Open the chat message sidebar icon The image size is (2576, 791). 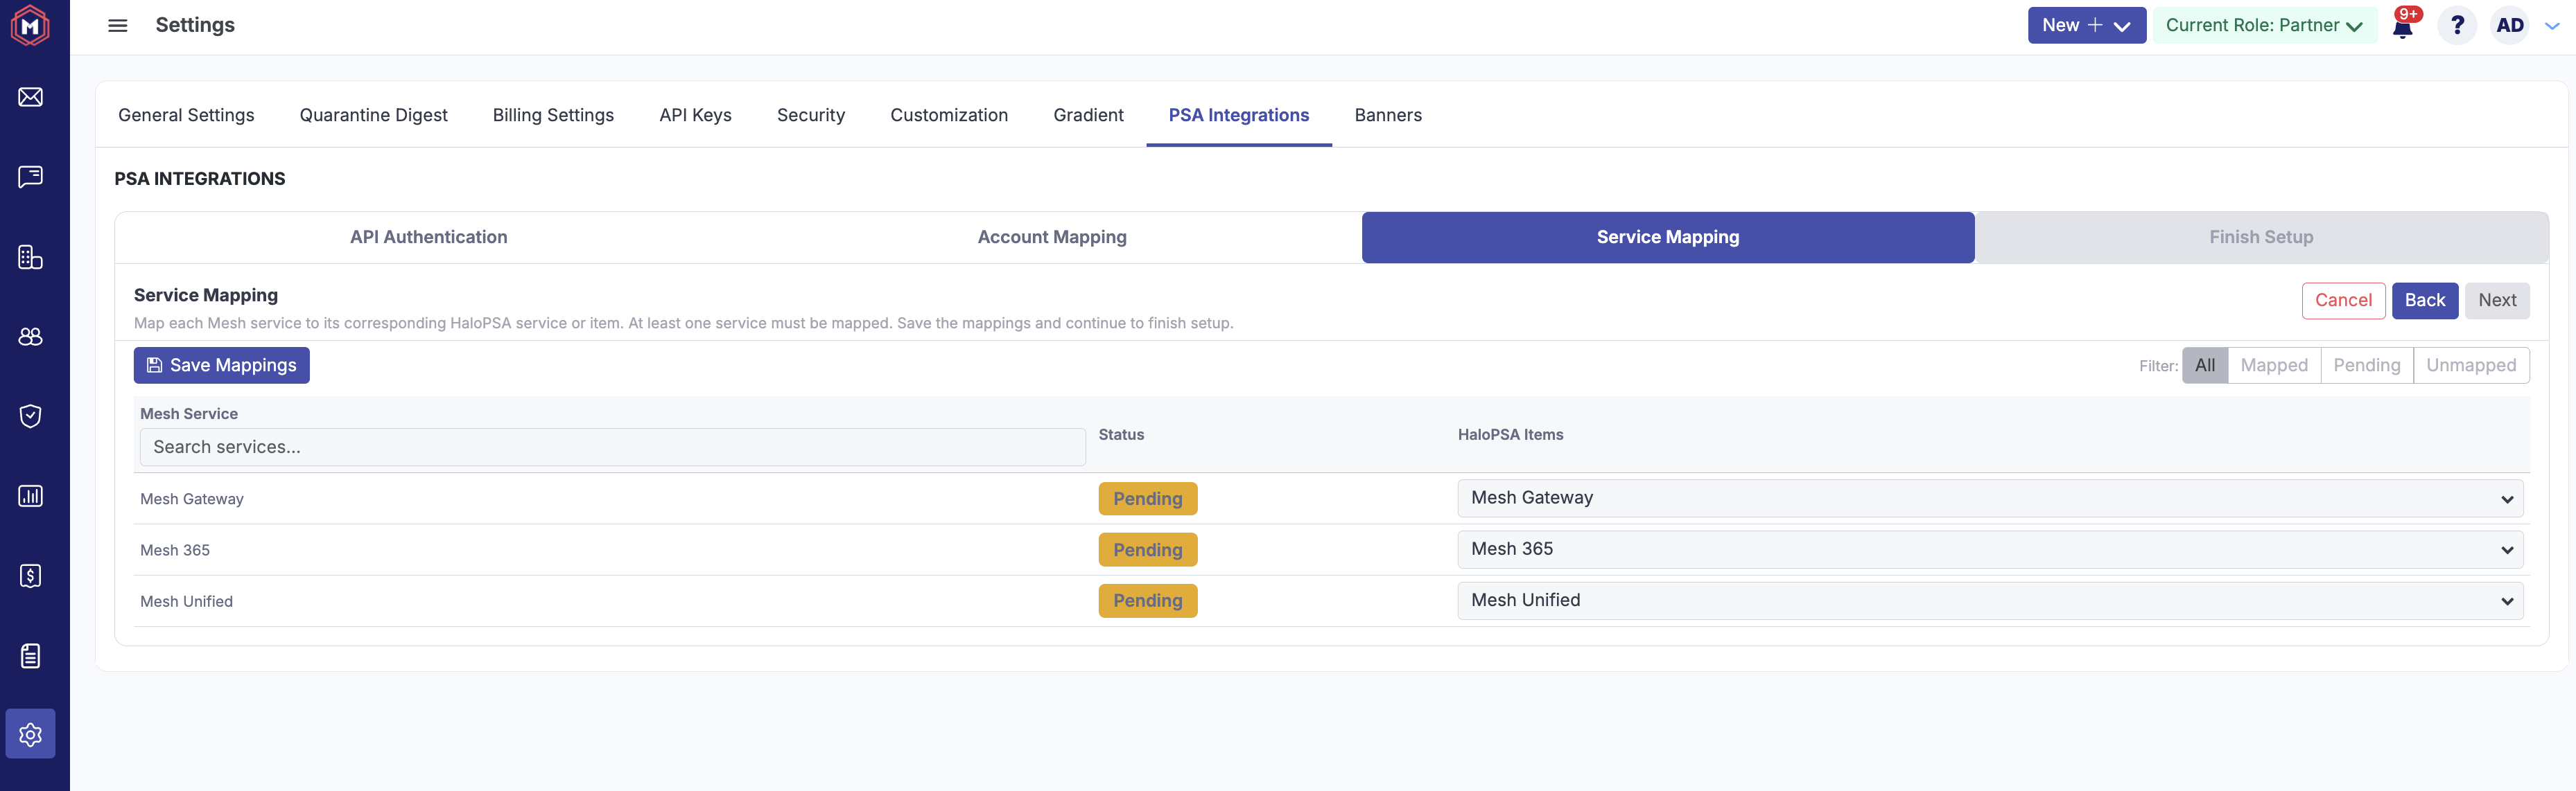31,177
